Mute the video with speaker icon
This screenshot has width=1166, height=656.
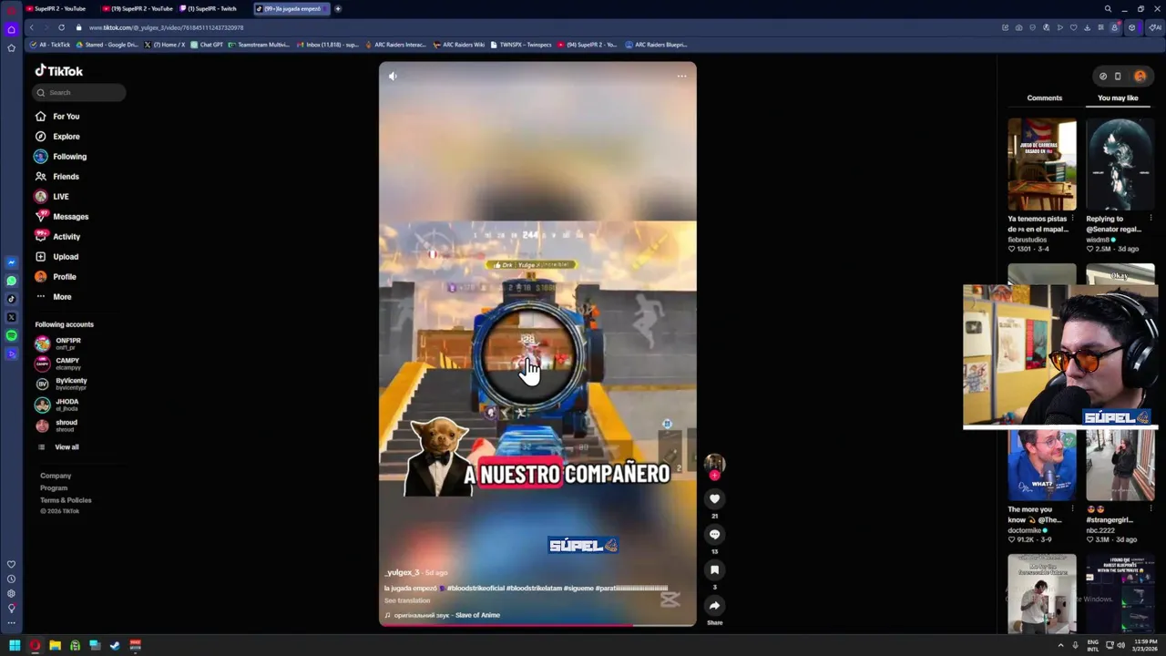pyautogui.click(x=393, y=77)
